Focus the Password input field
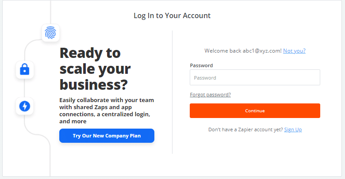Image resolution: width=345 pixels, height=179 pixels. coord(255,78)
